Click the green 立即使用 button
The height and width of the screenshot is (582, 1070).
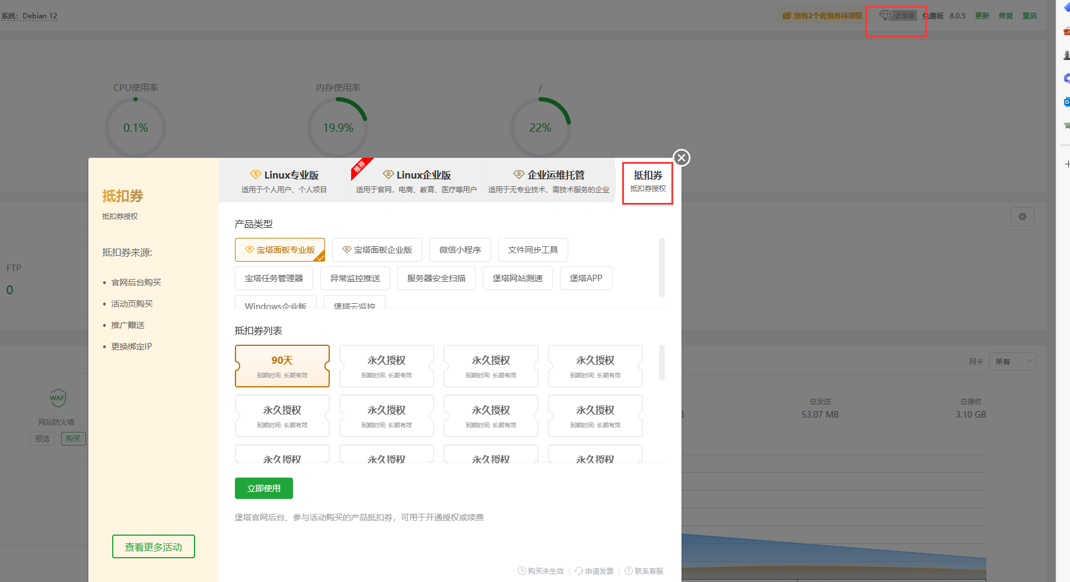(x=264, y=488)
